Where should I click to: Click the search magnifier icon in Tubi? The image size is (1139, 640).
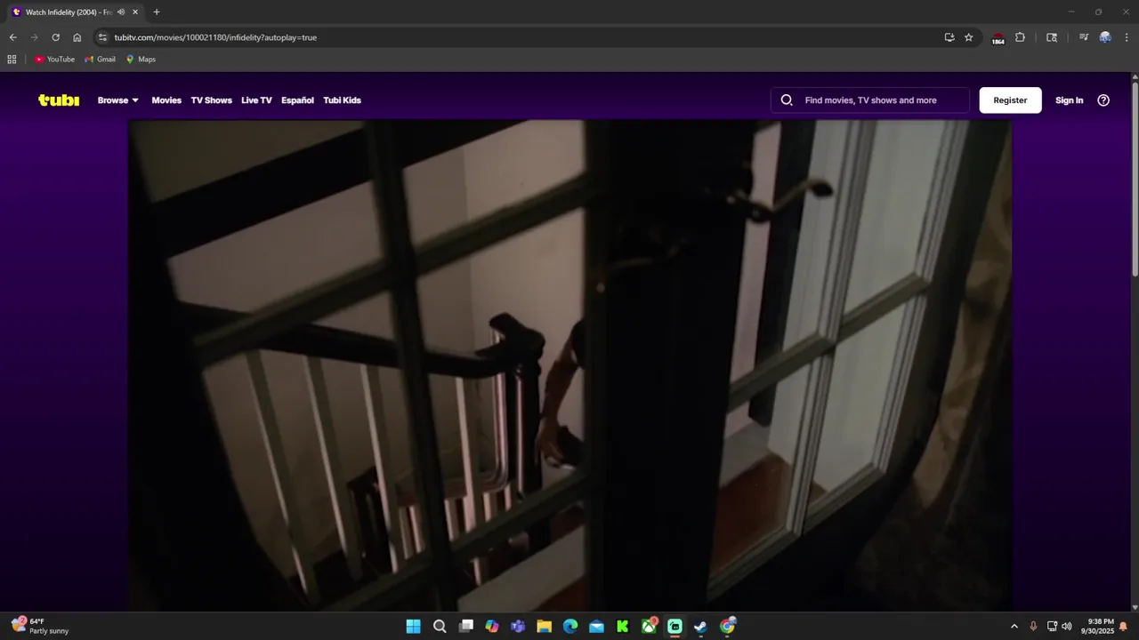pyautogui.click(x=787, y=100)
